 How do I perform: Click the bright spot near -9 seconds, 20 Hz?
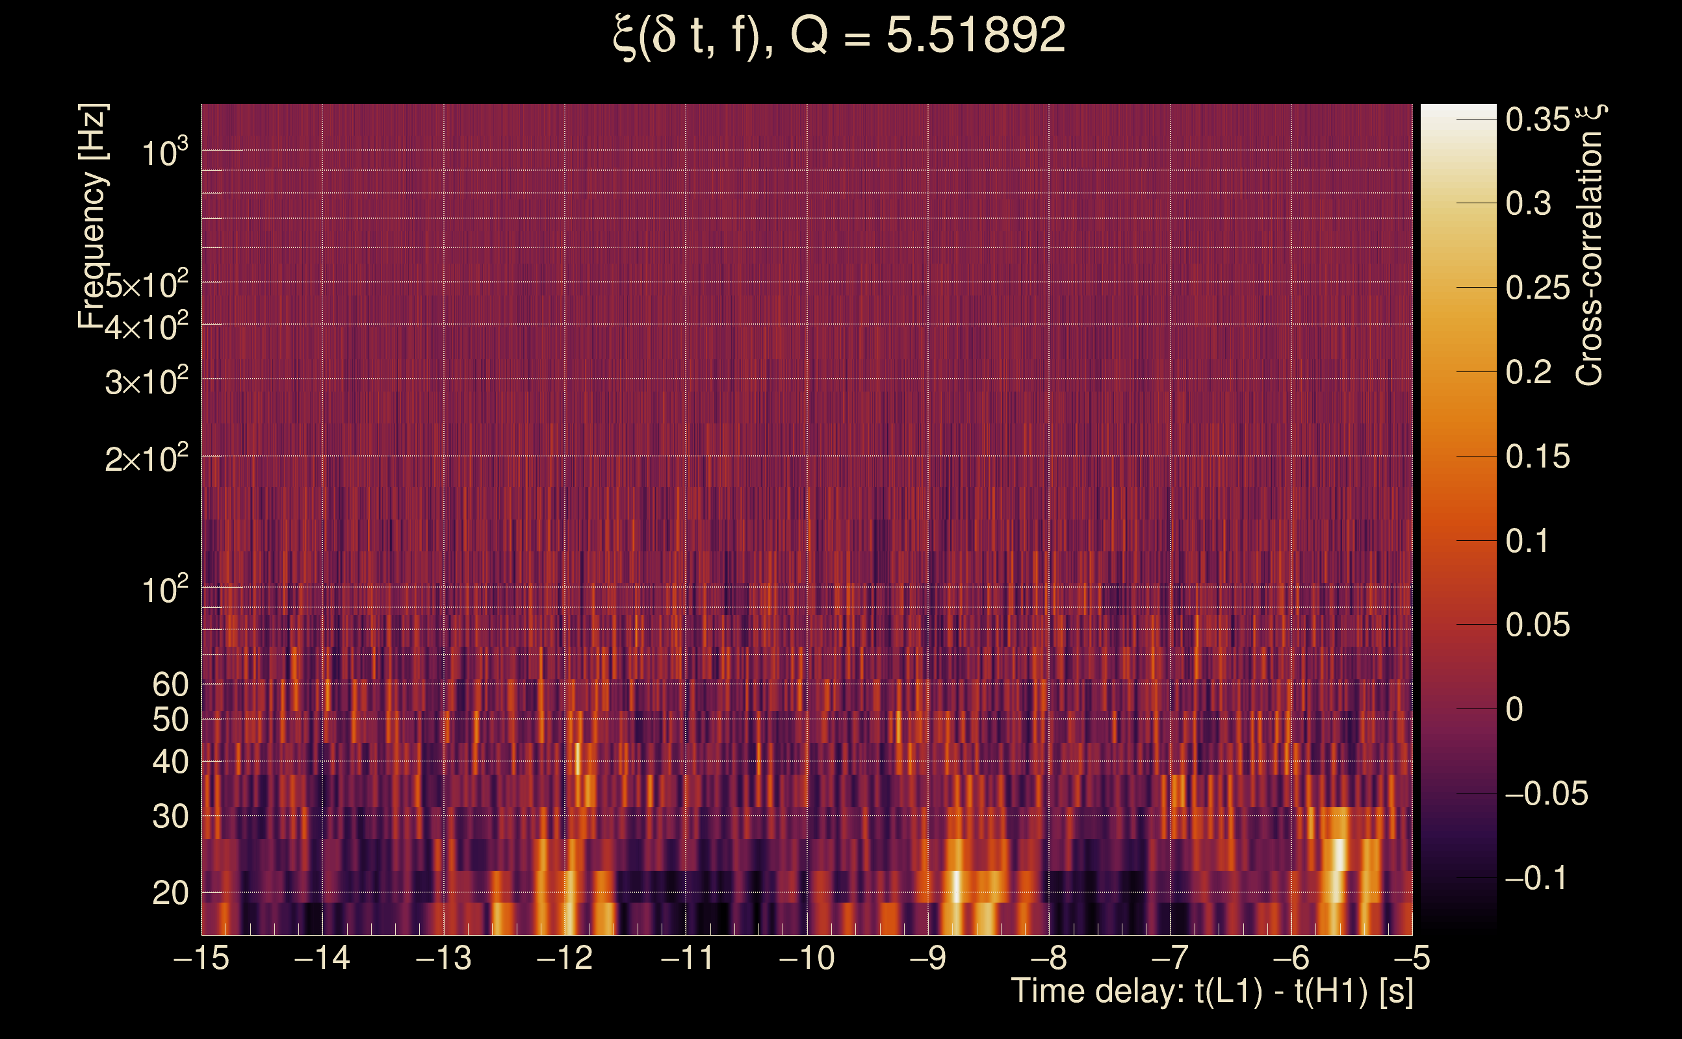click(956, 886)
